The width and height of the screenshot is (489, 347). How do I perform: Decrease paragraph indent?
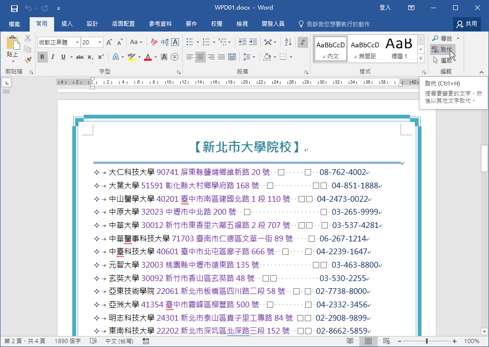[x=242, y=42]
